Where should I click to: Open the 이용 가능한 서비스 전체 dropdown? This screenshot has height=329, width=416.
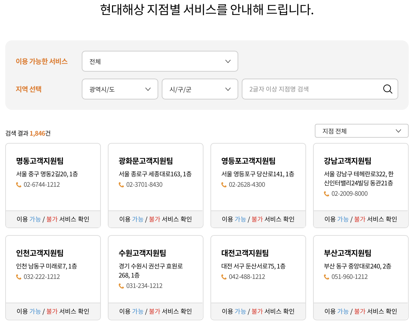click(x=160, y=61)
